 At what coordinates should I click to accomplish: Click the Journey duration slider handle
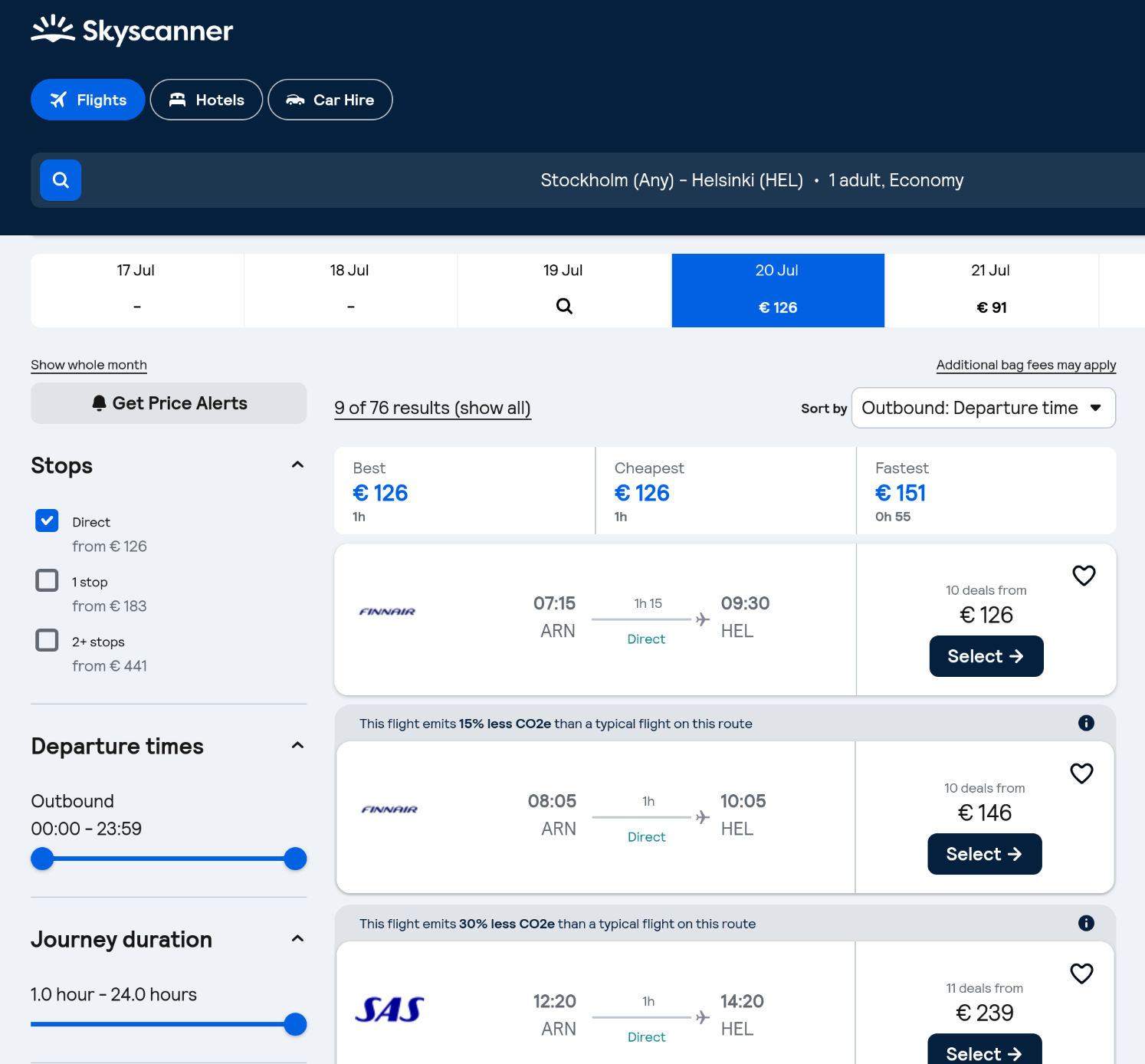pyautogui.click(x=295, y=1024)
